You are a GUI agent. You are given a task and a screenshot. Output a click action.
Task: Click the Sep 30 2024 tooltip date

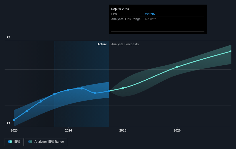[120, 9]
